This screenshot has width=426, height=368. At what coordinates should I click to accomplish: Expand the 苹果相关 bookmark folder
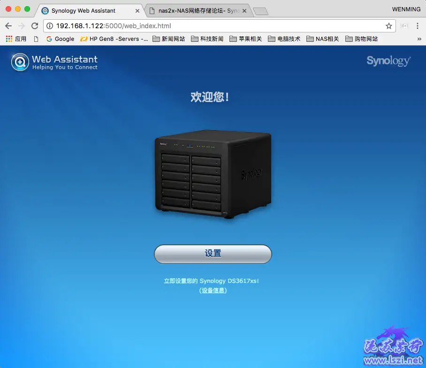point(245,39)
